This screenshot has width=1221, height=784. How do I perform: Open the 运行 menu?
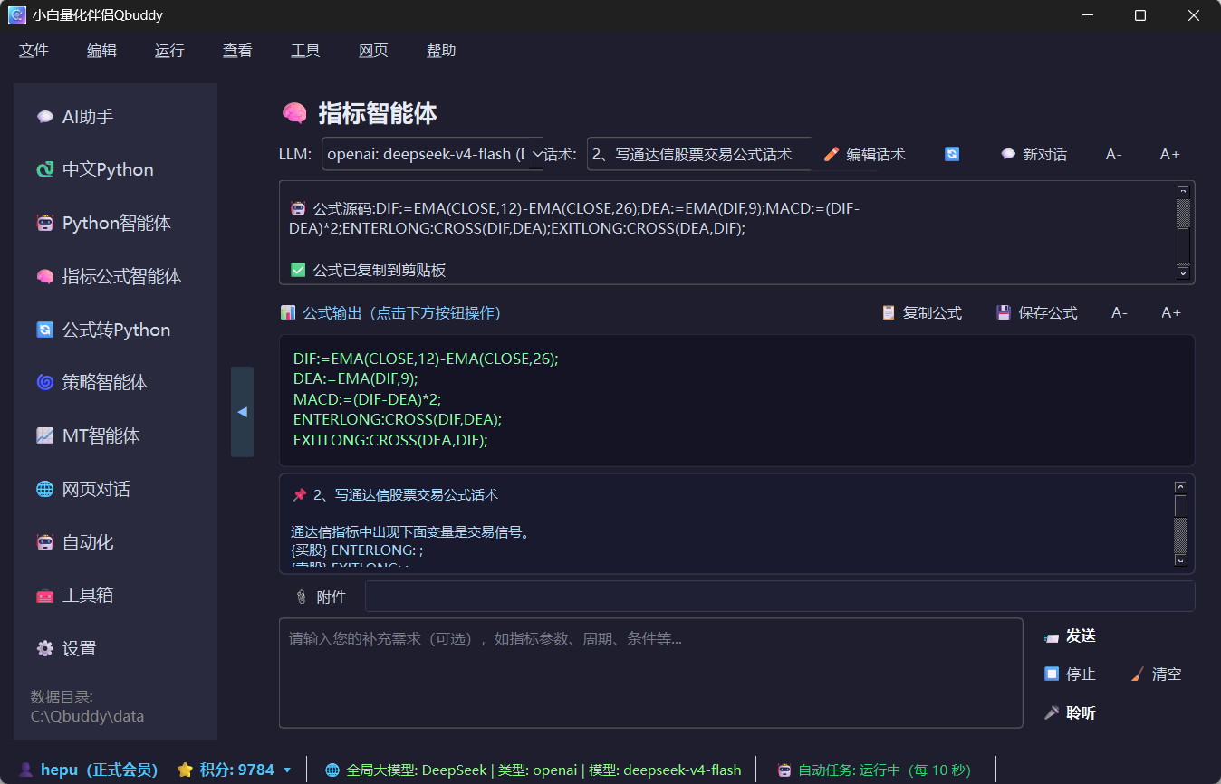click(169, 51)
